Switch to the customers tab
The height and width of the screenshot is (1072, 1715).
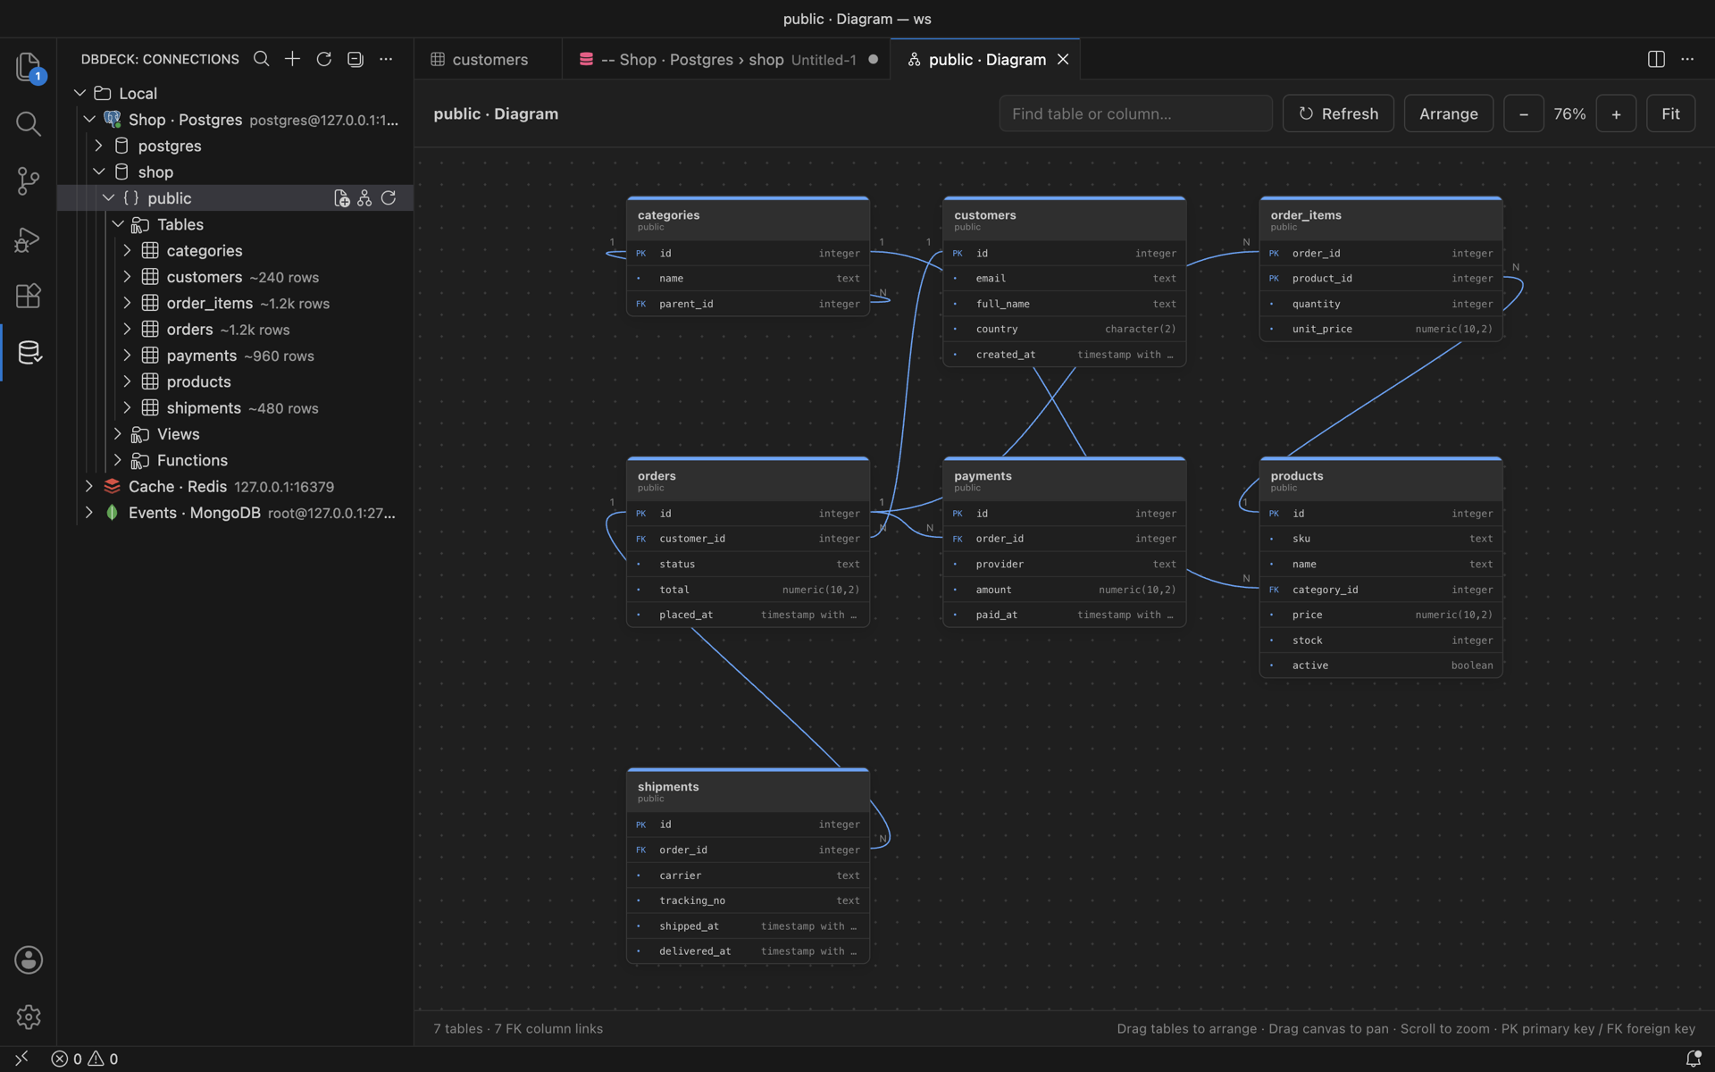pyautogui.click(x=488, y=59)
